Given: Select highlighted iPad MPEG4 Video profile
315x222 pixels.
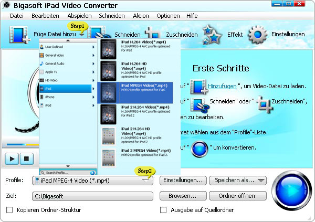Looking at the screenshot, I should (135, 92).
